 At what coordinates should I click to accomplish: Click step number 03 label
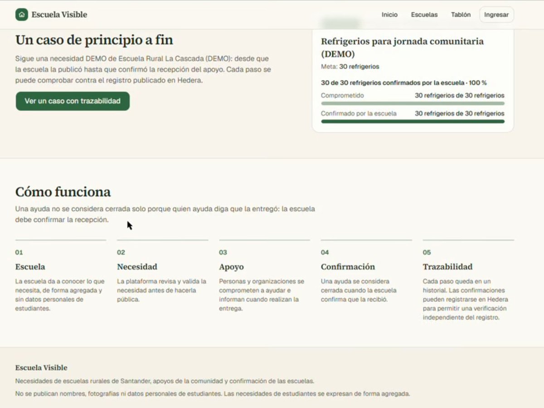pos(223,252)
